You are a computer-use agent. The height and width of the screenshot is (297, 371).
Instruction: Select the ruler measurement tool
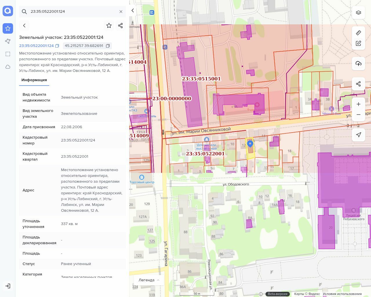(358, 33)
